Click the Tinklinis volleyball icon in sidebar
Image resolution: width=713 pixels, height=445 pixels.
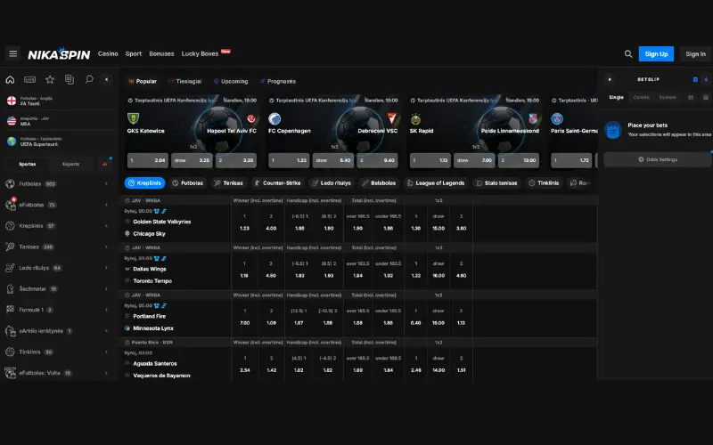point(10,352)
